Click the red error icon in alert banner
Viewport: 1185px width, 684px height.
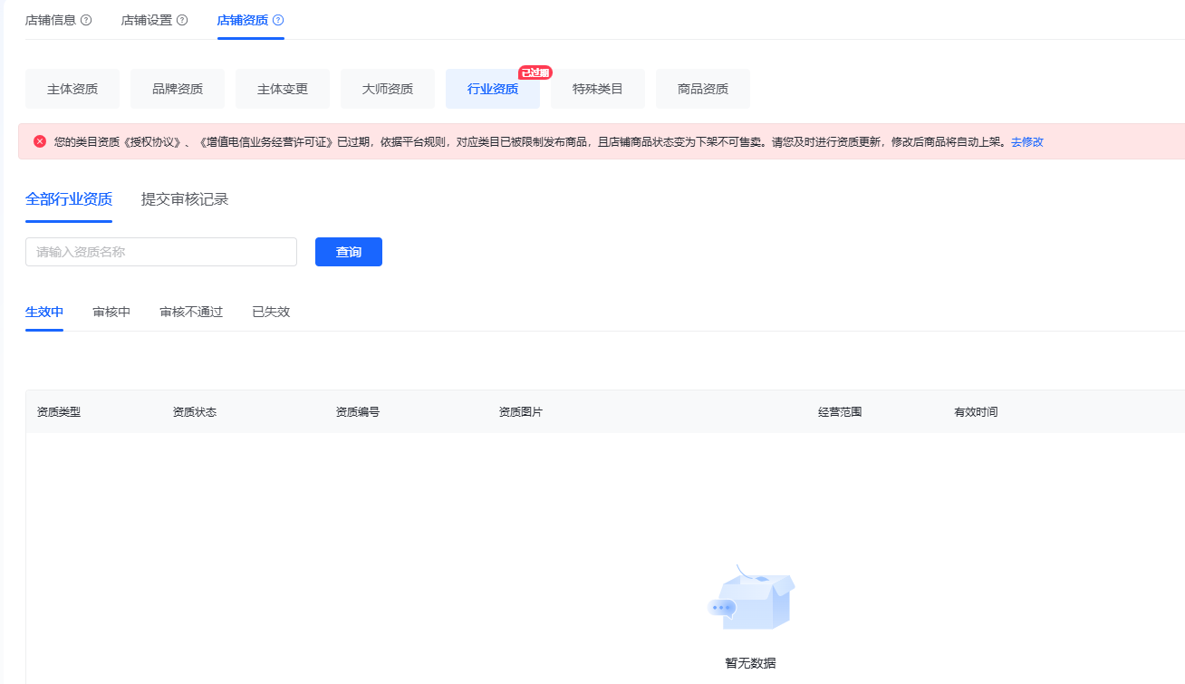(40, 141)
